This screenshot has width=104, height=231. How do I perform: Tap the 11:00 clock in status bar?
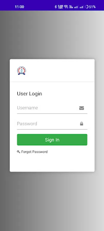tap(19, 7)
